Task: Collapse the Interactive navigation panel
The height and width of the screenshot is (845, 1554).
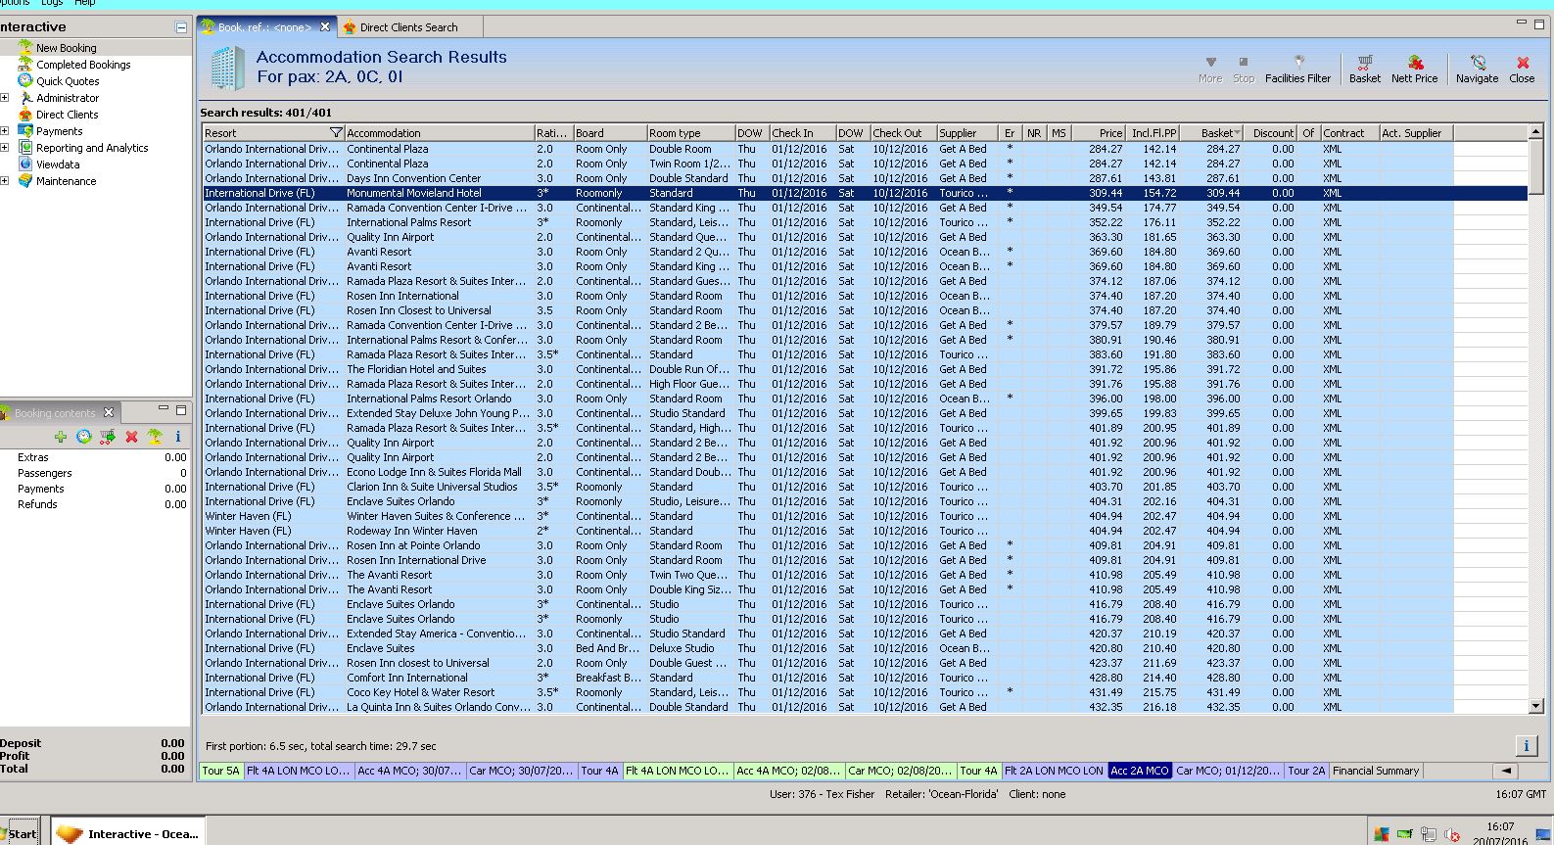Action: click(x=180, y=27)
